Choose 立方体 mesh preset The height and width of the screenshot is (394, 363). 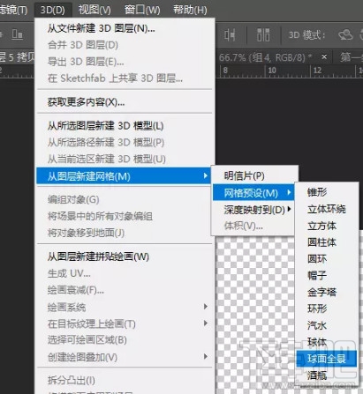point(327,226)
